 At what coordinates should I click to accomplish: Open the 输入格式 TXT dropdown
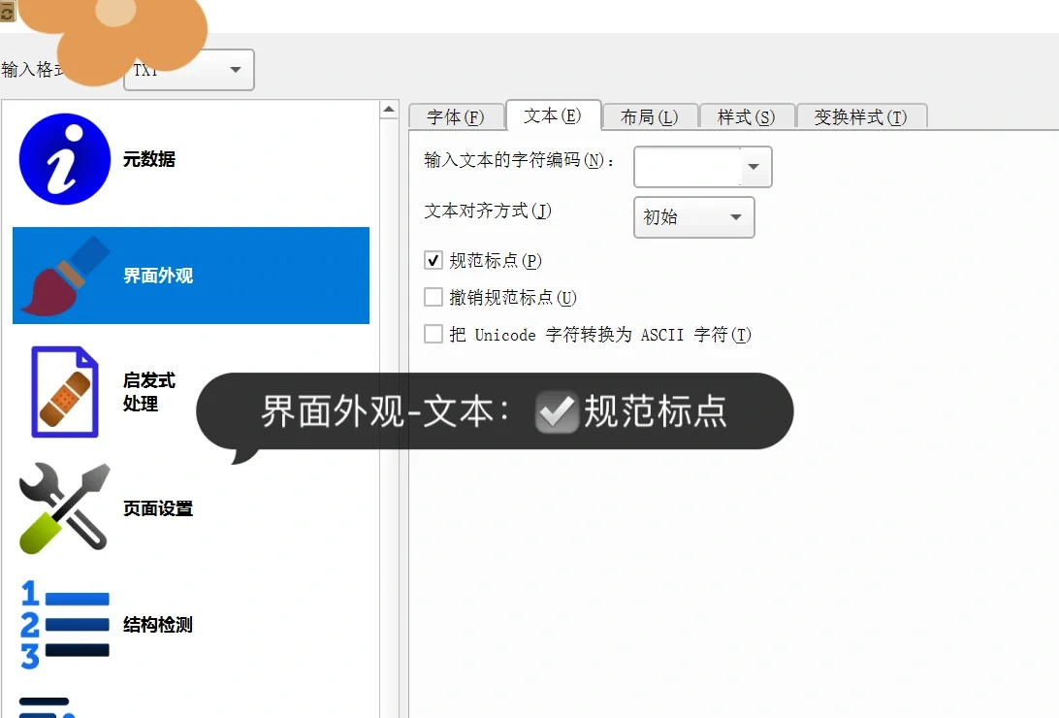click(x=188, y=70)
